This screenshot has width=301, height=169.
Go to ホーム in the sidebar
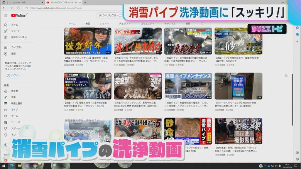14,25
